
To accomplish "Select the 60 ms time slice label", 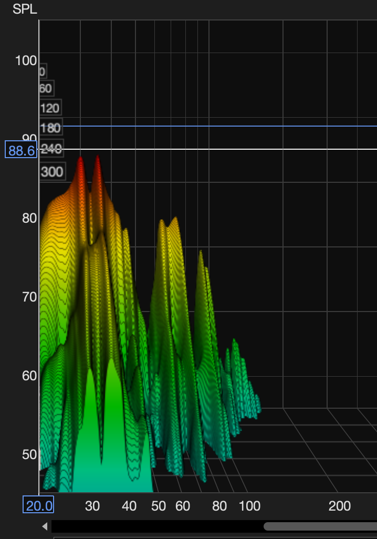I will tap(46, 89).
